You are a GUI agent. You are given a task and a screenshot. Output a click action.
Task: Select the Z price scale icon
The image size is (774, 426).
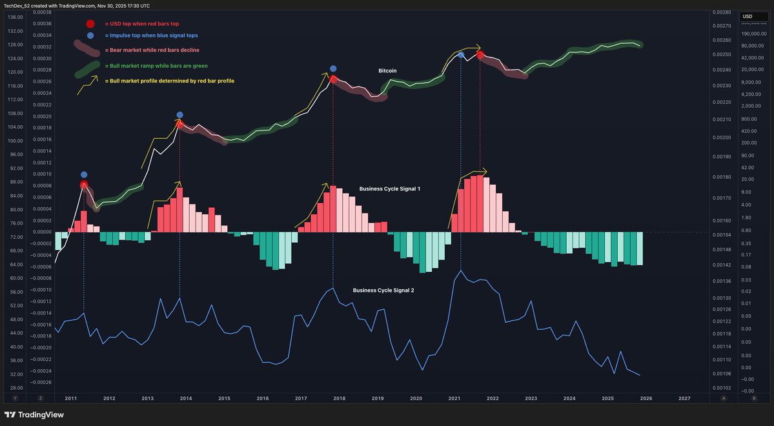(x=40, y=398)
